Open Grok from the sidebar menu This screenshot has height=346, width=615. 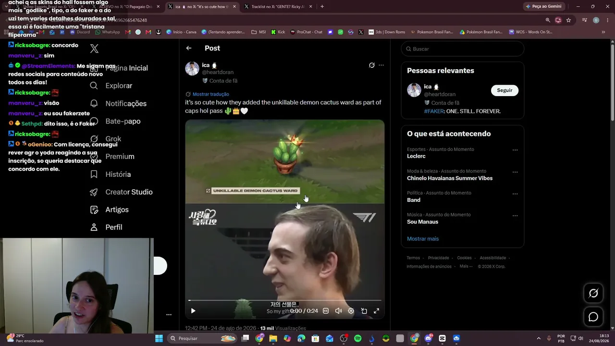pyautogui.click(x=105, y=139)
